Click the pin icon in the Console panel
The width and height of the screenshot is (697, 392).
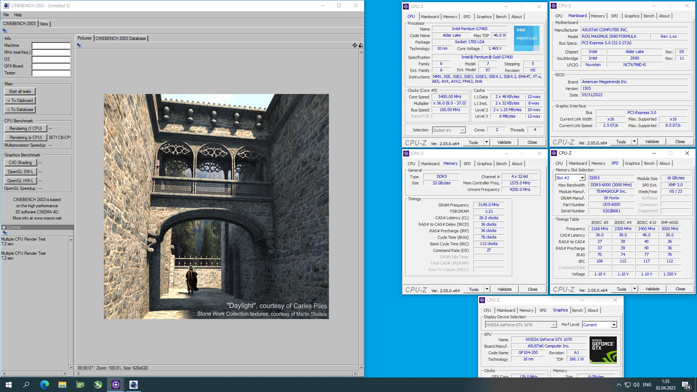pos(5,233)
